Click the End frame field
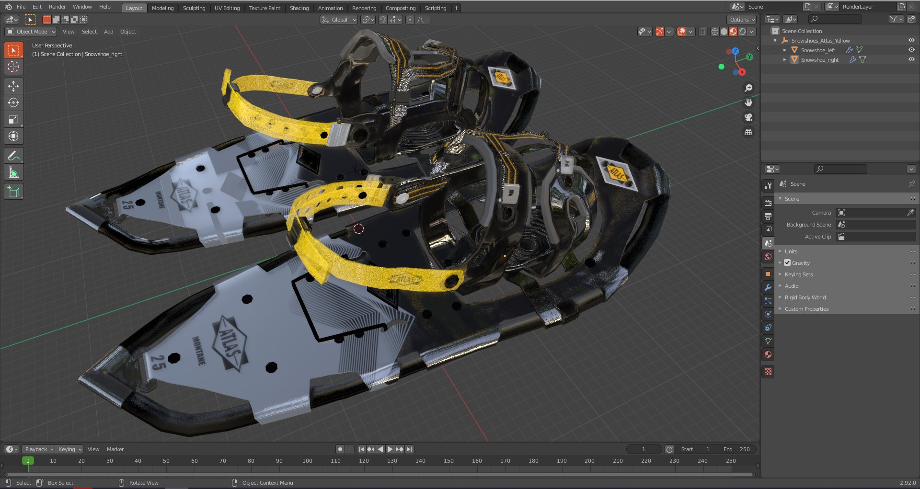The height and width of the screenshot is (489, 920). point(737,449)
